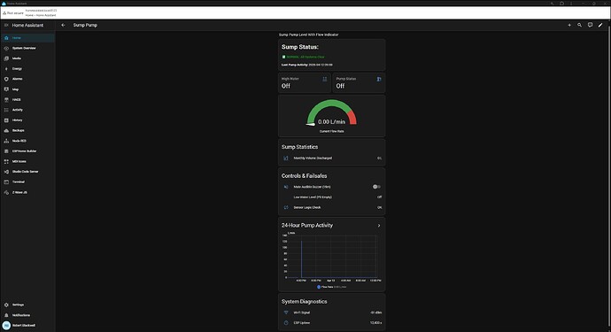This screenshot has height=332, width=611.
Task: Open search with the magnifier icon
Action: 579,25
